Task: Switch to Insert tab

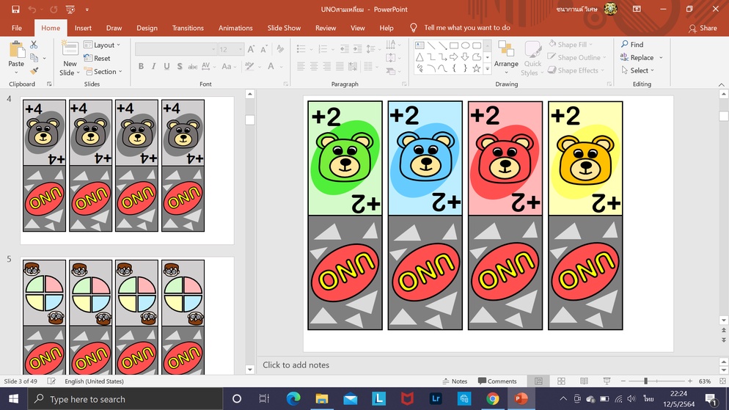Action: [83, 28]
